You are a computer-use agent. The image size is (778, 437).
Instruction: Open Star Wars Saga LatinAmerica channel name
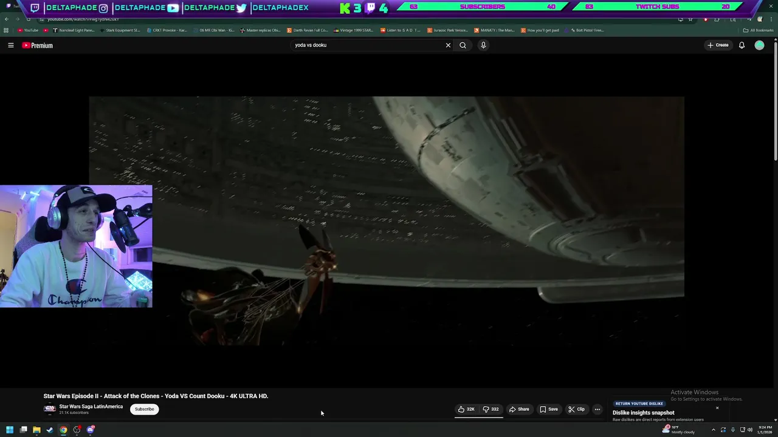pos(91,407)
